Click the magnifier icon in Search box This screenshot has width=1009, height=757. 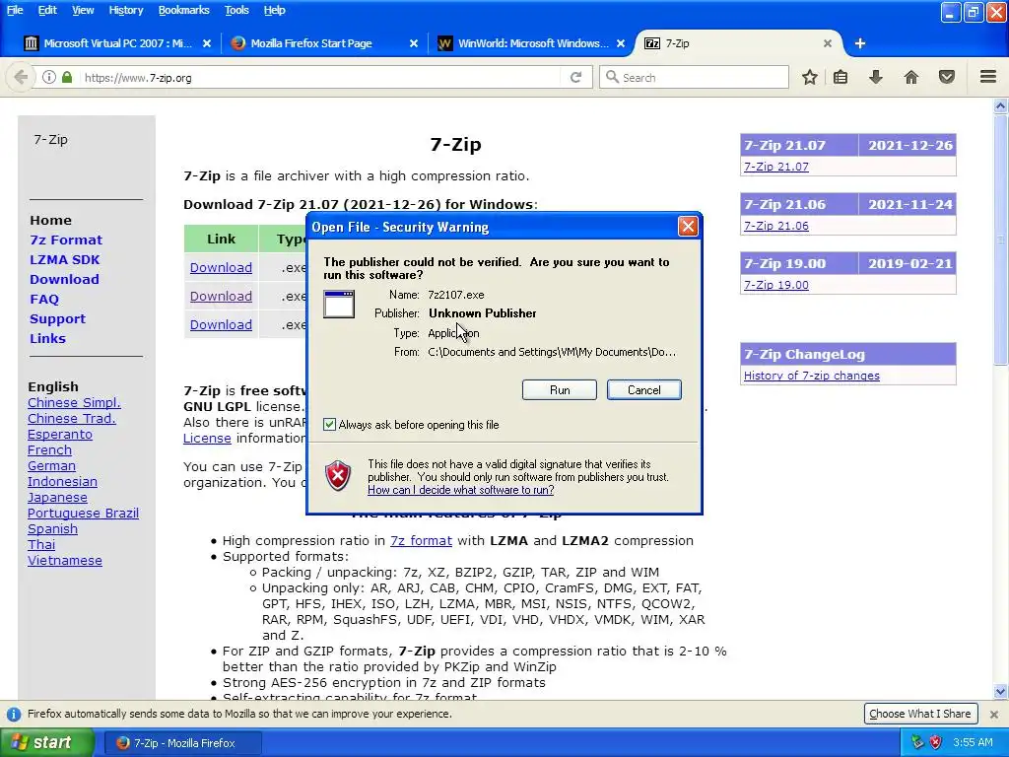tap(612, 77)
